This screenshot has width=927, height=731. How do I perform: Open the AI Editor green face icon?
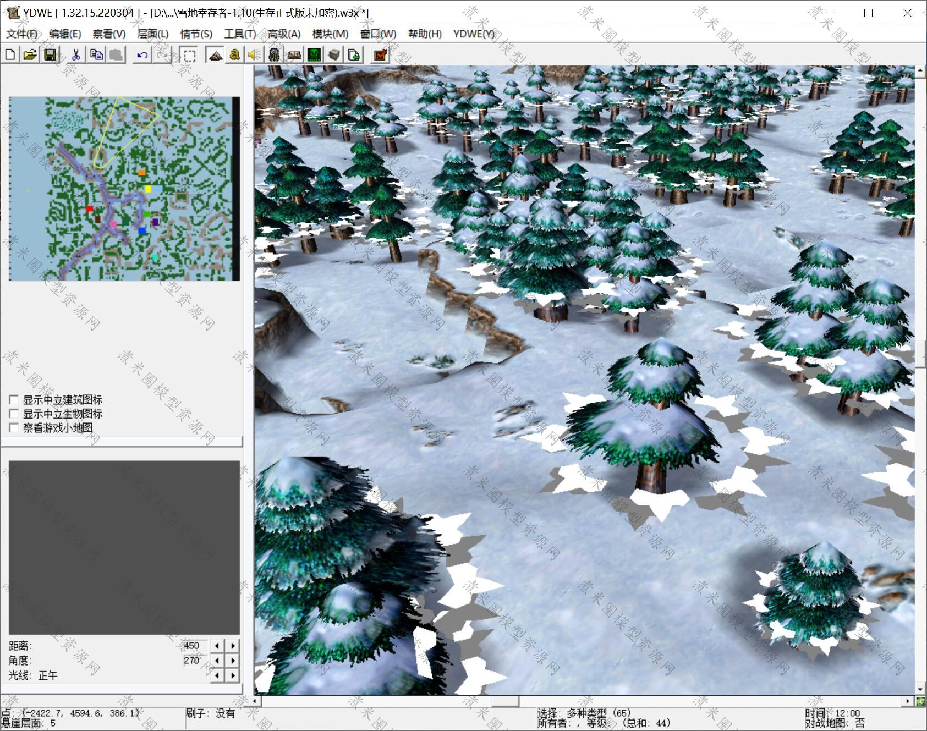[x=314, y=54]
